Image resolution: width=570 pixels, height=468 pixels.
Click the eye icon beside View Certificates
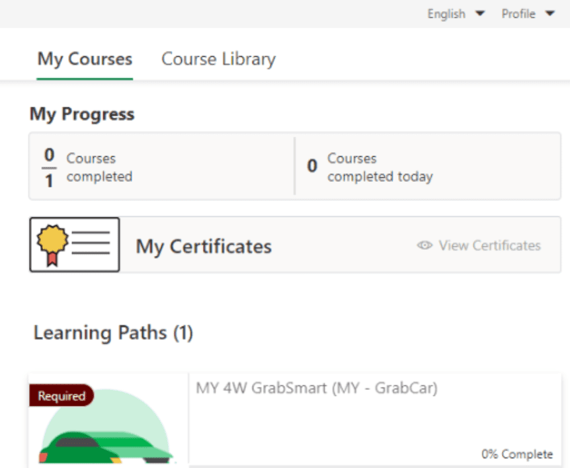click(x=425, y=246)
